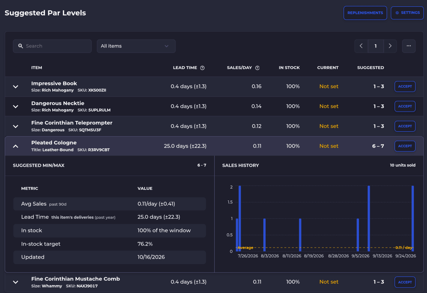Click the LEAD TIME column header
Viewport: 427px width, 293px height.
click(x=185, y=68)
